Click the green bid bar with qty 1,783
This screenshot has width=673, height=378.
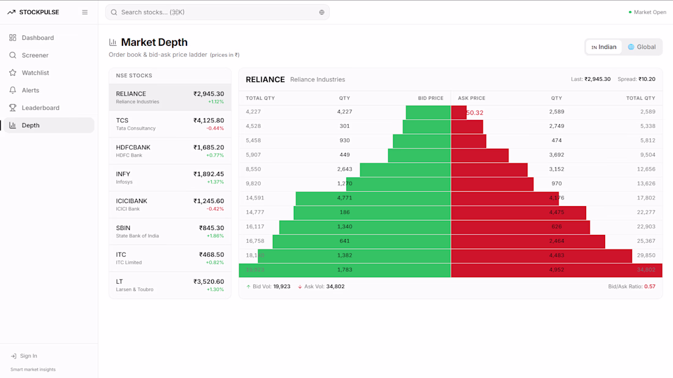tap(344, 270)
